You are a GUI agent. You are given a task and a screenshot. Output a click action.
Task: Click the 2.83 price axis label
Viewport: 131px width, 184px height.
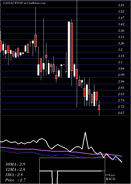121,94
